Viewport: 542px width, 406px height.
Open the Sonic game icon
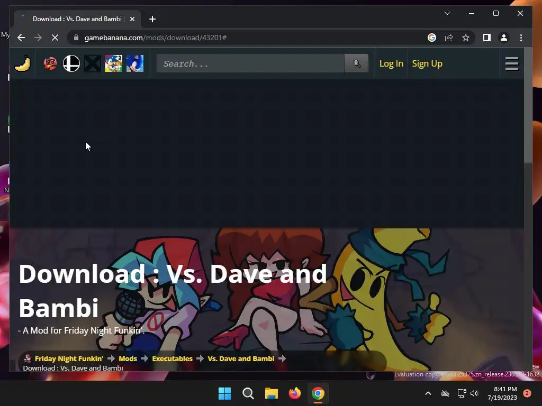[135, 63]
